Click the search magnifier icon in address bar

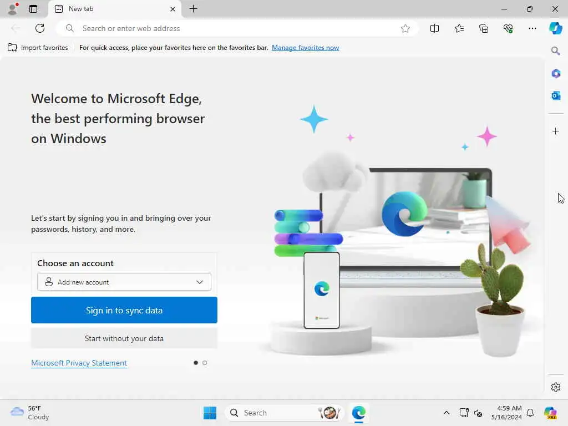coord(69,28)
